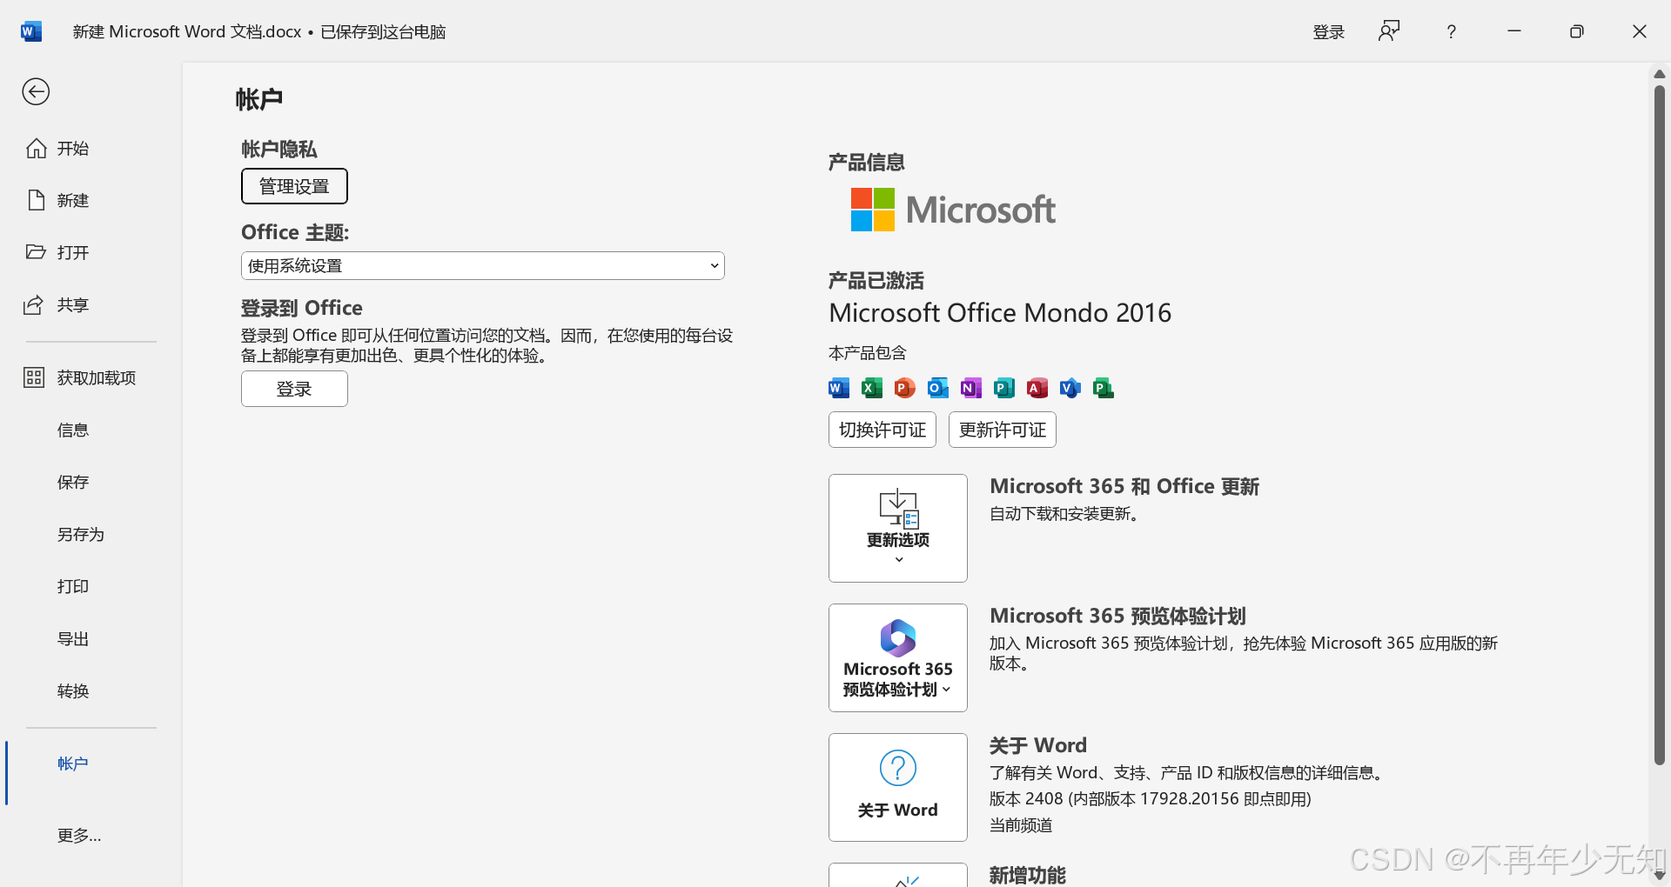Click the 切换许可证 button

(882, 430)
